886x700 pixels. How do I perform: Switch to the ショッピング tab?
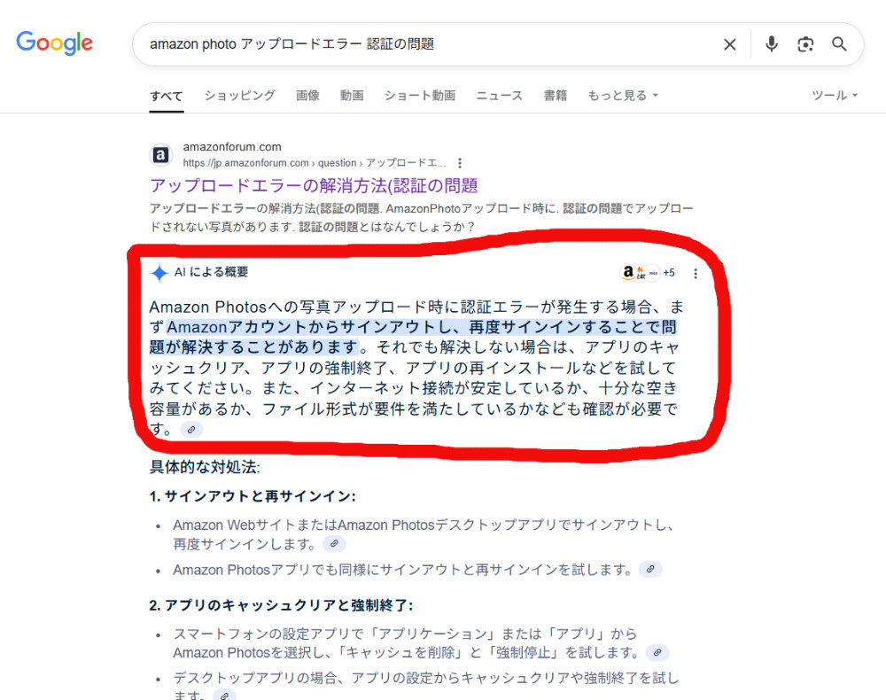pos(239,96)
